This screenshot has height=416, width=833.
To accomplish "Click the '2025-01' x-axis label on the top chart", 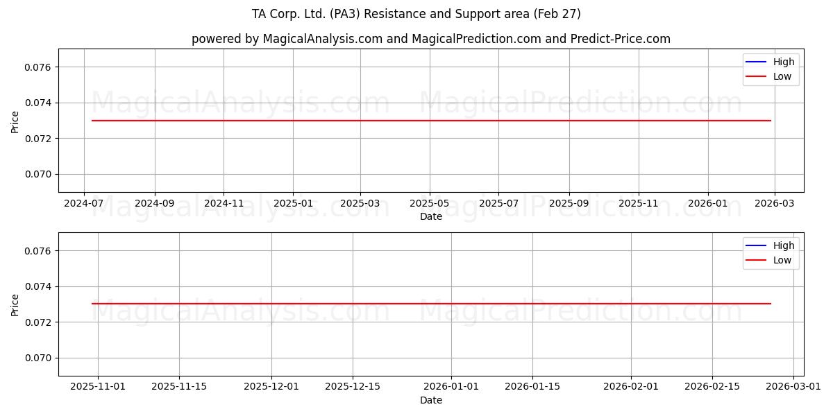I will click(293, 204).
